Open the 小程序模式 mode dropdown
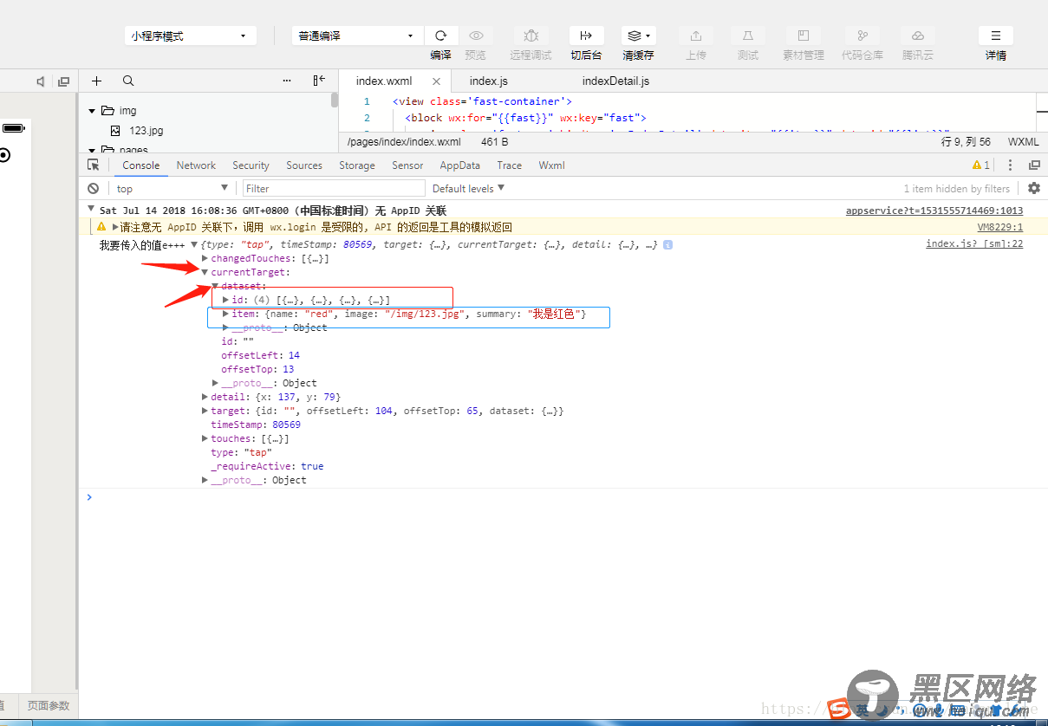The width and height of the screenshot is (1048, 726). tap(190, 36)
